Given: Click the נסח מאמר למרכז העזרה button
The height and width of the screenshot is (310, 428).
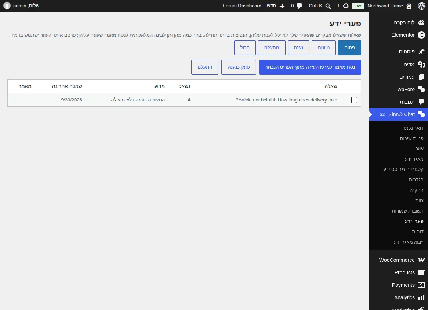Looking at the screenshot, I should click(310, 67).
